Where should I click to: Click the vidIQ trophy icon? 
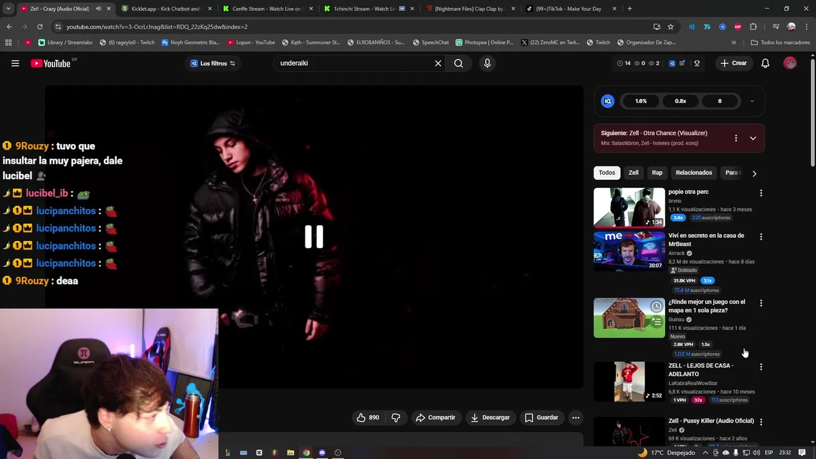[697, 63]
